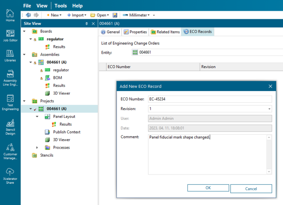Open Customer Management from the sidebar
The height and width of the screenshot is (205, 283).
(x=10, y=151)
